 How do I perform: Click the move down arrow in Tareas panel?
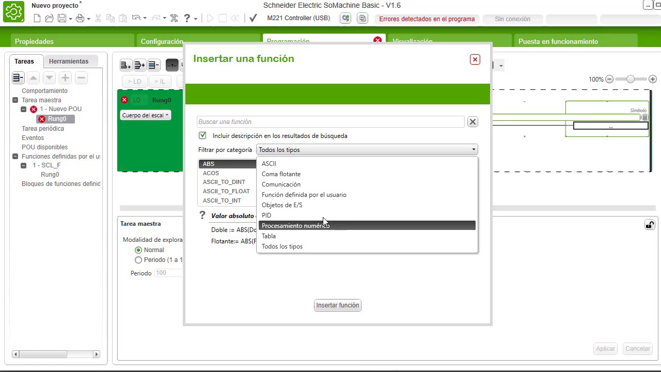coord(49,78)
